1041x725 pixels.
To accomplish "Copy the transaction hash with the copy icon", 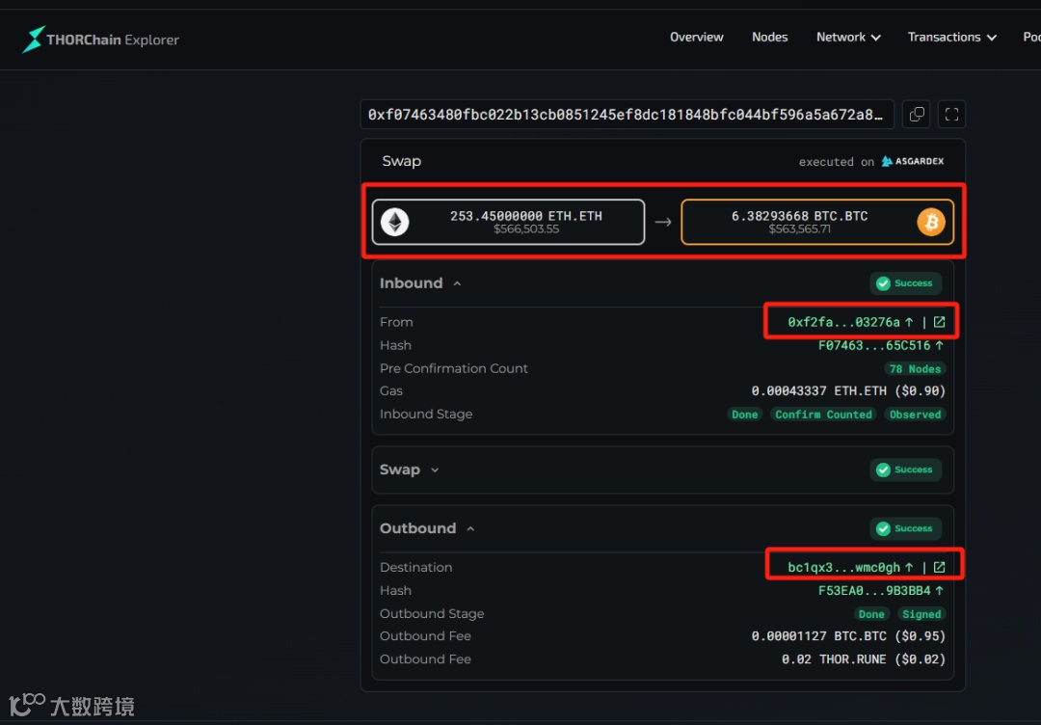I will (x=917, y=114).
